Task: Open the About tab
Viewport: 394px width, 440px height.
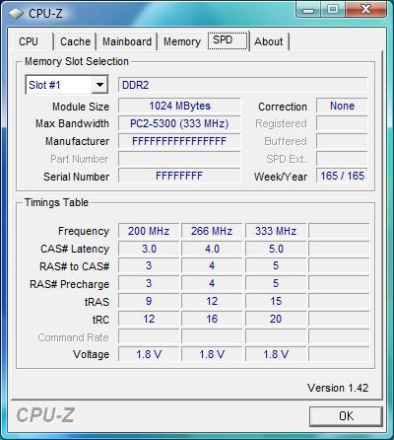Action: [269, 41]
